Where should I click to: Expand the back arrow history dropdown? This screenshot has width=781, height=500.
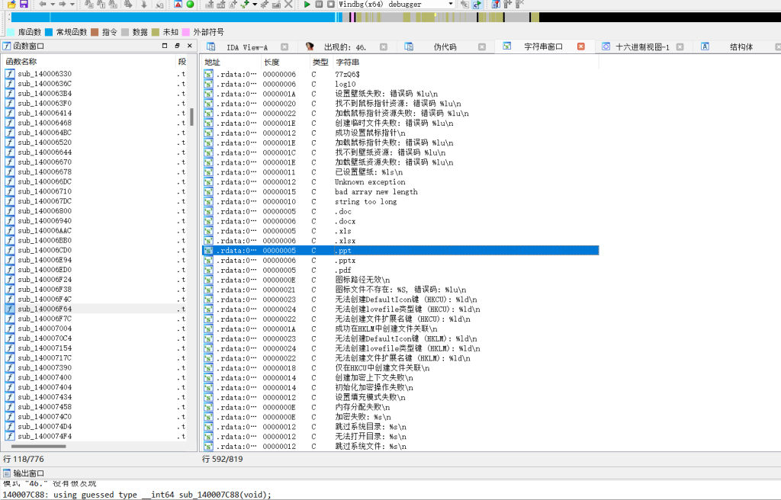click(x=52, y=5)
